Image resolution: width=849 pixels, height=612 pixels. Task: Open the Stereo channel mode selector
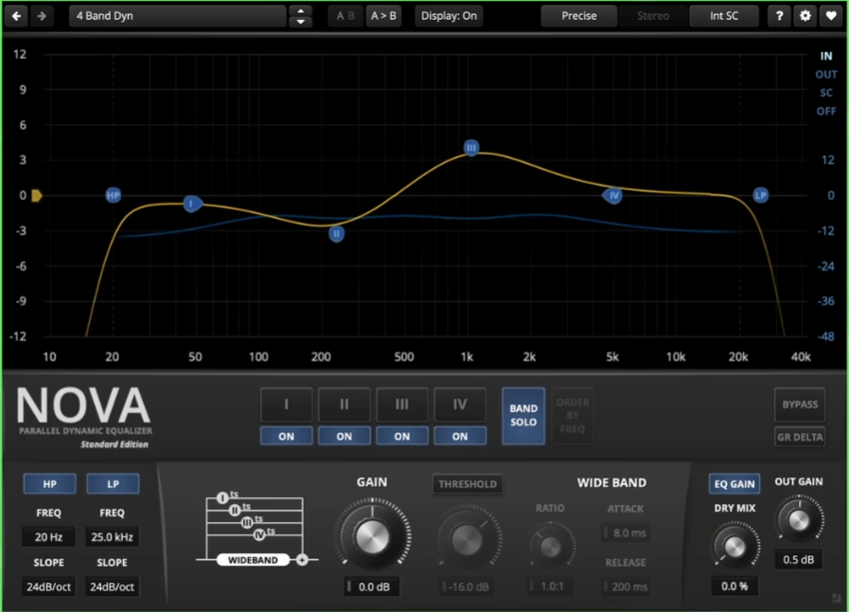(653, 16)
